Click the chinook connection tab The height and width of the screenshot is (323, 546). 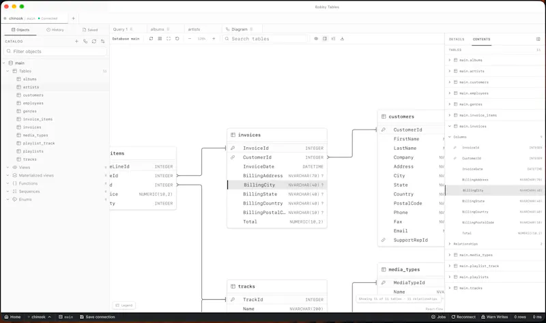[x=35, y=18]
